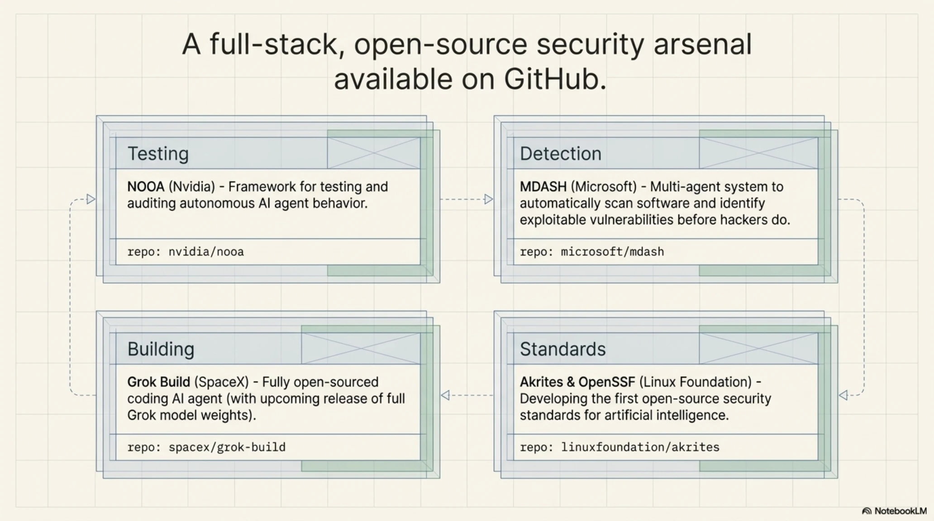Click the placeholder image box in Standards card
Image resolution: width=934 pixels, height=521 pixels.
pos(758,349)
